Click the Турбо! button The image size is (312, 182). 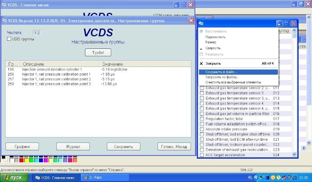[x=98, y=53]
